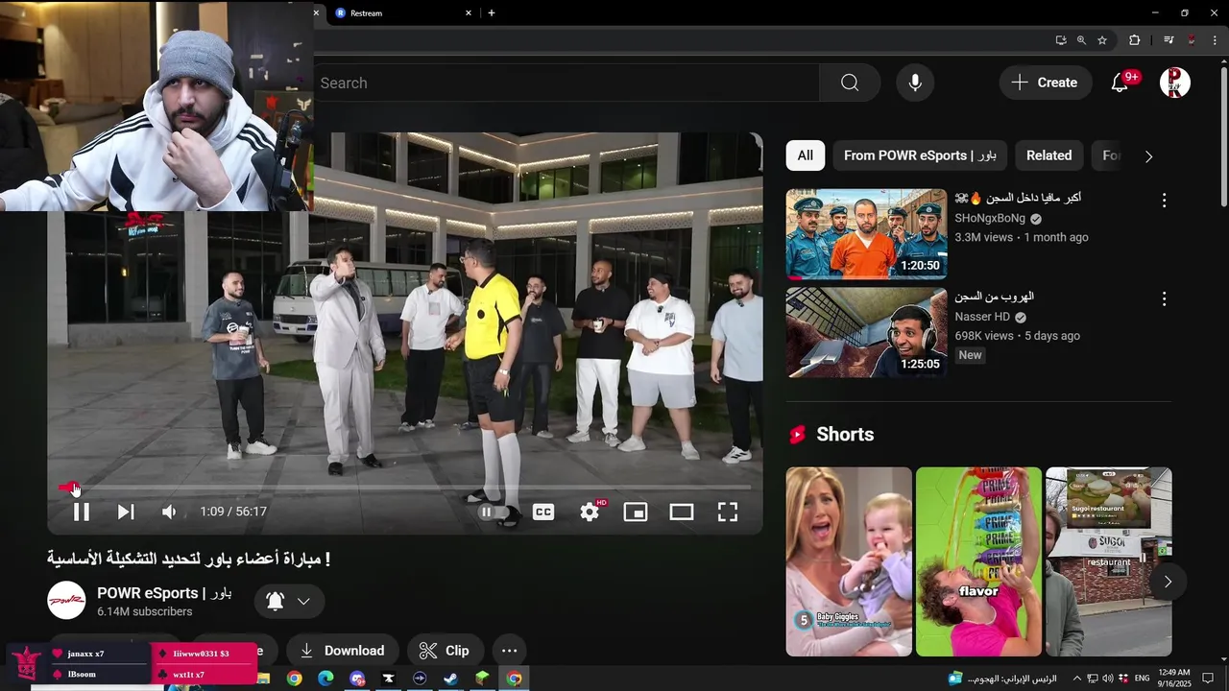Pause the playing video
The image size is (1229, 691).
82,512
